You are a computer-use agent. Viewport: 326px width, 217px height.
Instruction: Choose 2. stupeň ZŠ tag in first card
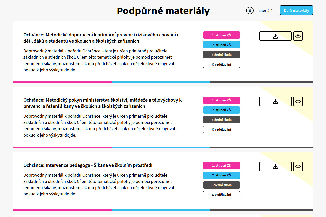(222, 45)
